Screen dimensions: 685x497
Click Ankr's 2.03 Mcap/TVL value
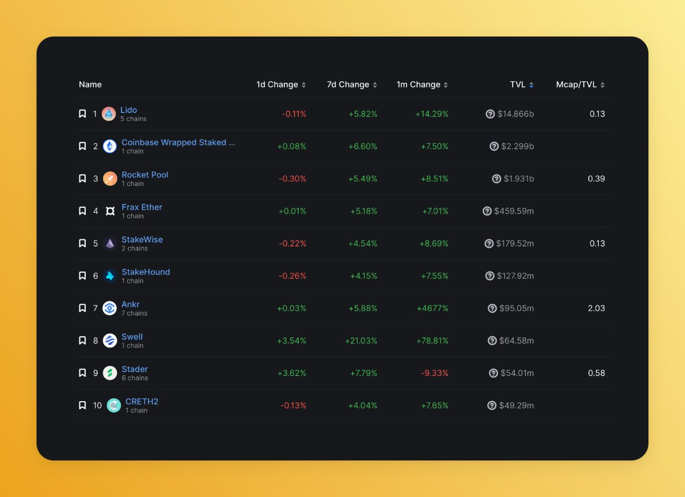tap(597, 308)
